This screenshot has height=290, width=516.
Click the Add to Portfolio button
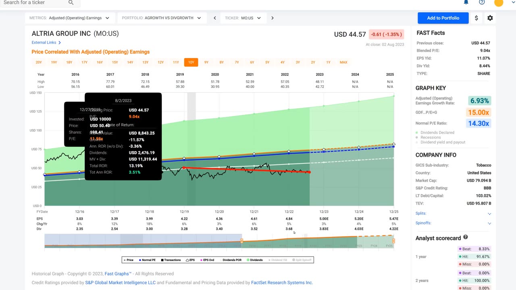point(443,18)
